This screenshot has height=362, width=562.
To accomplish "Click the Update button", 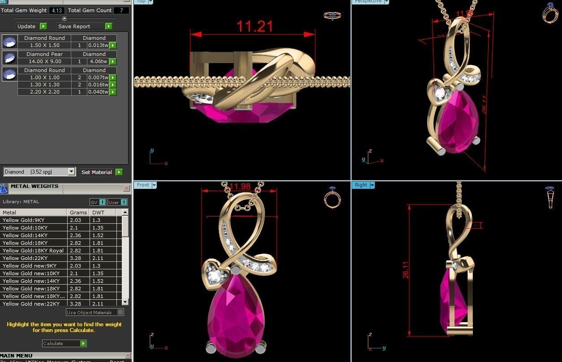I will 31,26.
